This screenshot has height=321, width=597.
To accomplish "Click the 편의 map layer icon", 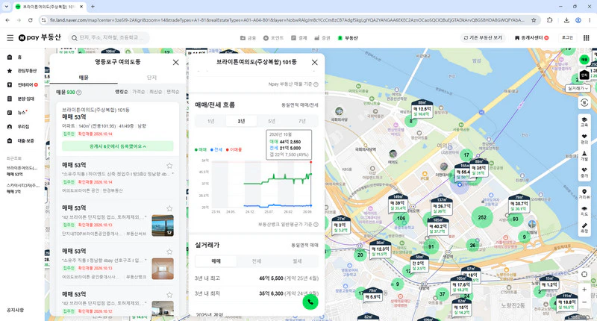I will 584,139.
